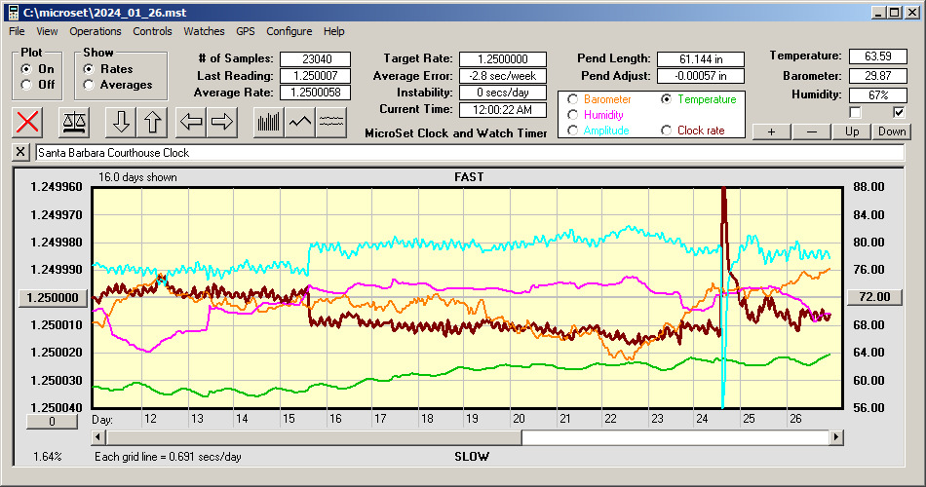This screenshot has width=926, height=487.
Task: Select the Averages radio button
Action: tap(90, 85)
